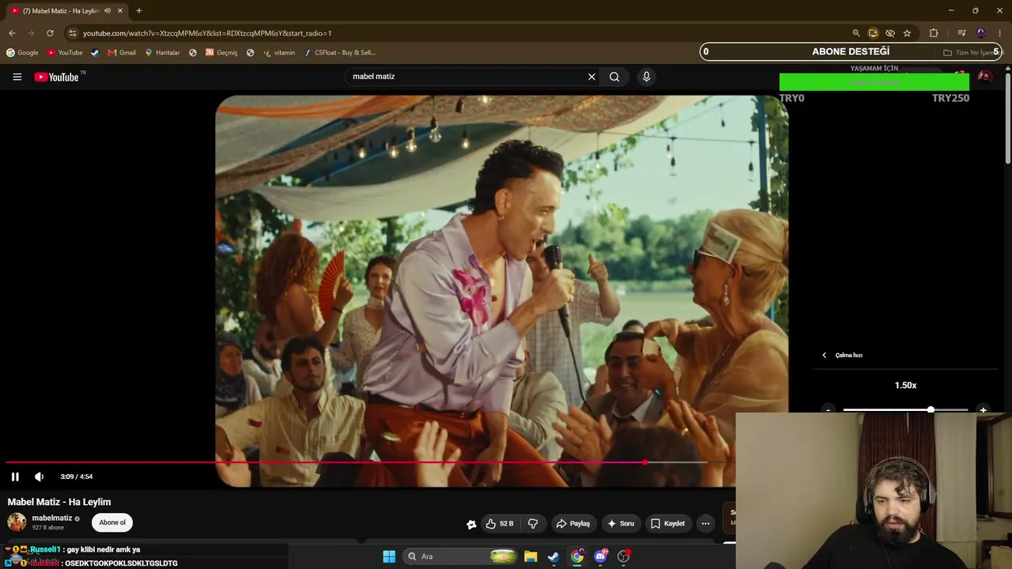Like the video with thumbs up

point(500,523)
